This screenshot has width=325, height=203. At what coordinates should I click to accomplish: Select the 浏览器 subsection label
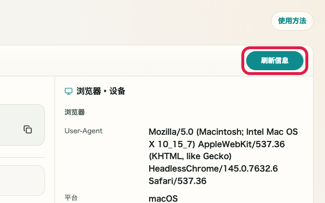(x=75, y=112)
